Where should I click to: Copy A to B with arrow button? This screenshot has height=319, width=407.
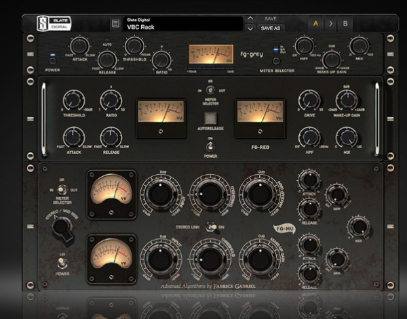[x=330, y=24]
